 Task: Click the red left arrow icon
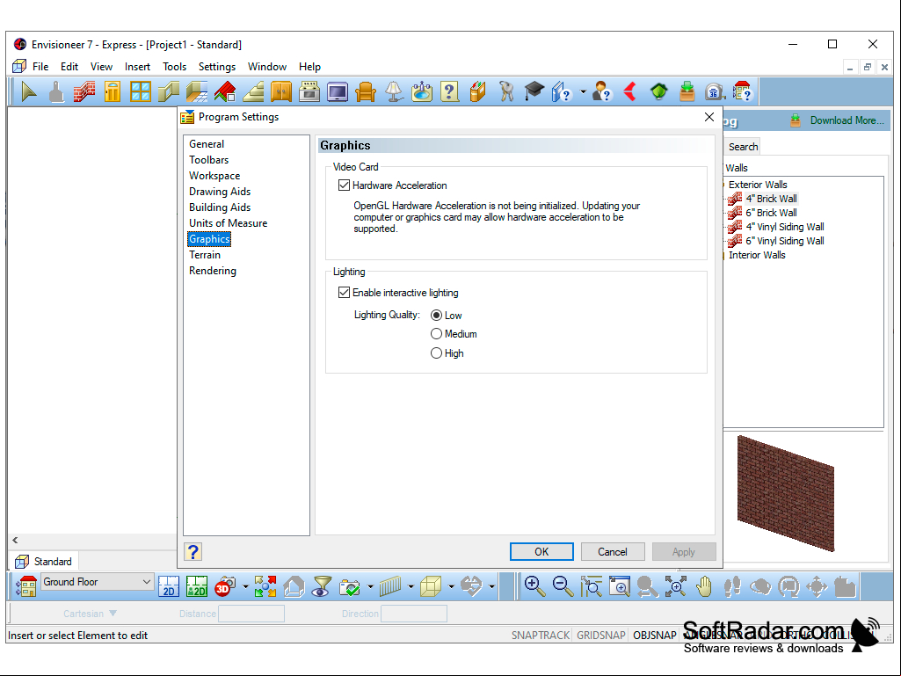click(630, 91)
